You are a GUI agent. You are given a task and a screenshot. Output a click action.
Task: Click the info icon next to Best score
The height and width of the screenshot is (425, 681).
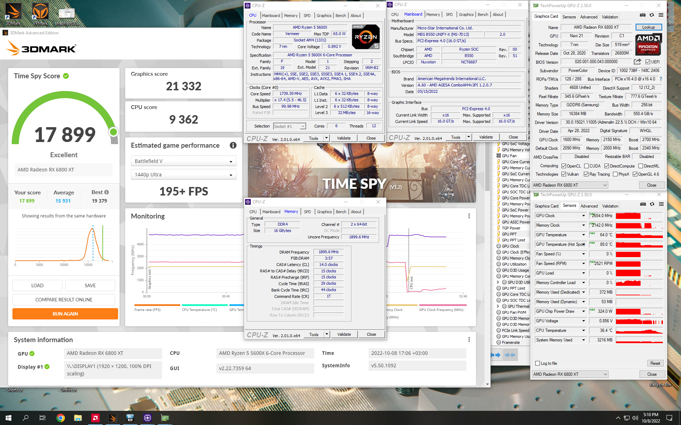tap(106, 192)
